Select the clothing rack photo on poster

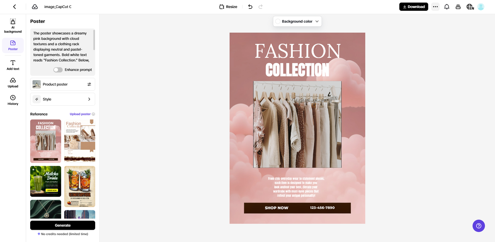pyautogui.click(x=297, y=124)
